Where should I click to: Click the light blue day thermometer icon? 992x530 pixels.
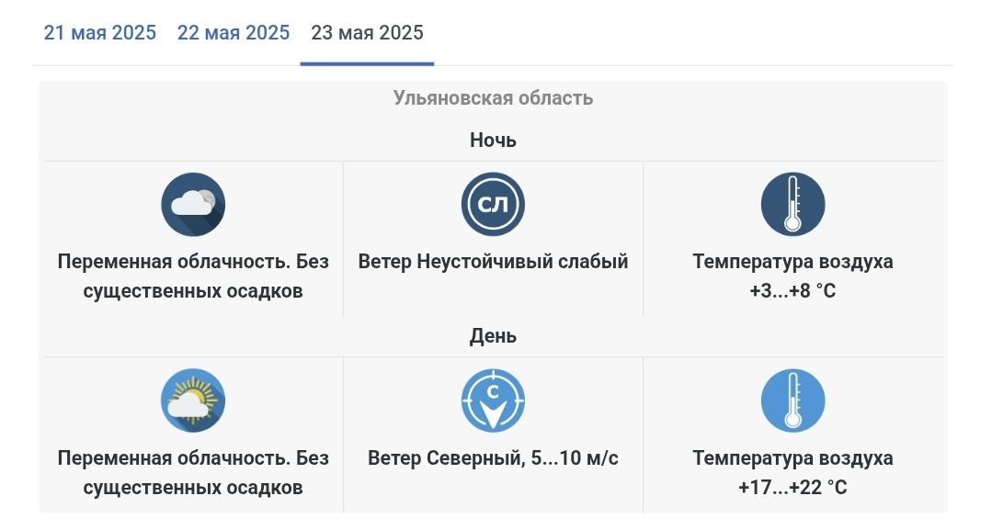(792, 401)
